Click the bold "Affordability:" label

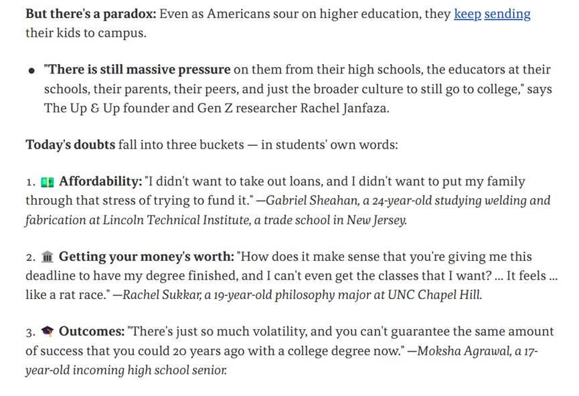point(100,181)
